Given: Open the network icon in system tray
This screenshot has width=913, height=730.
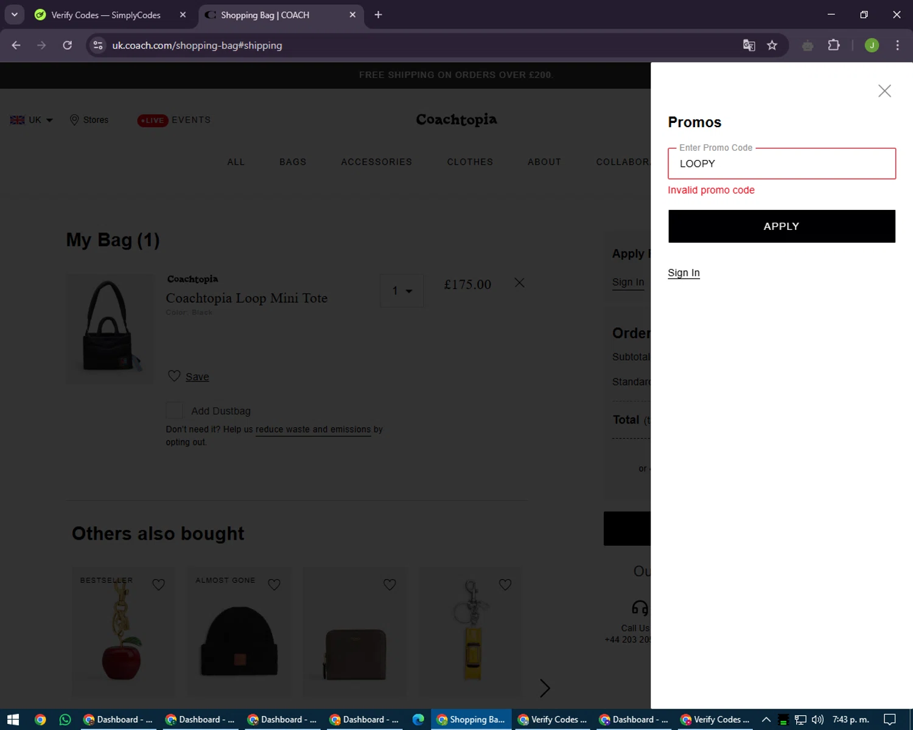Looking at the screenshot, I should coord(800,720).
